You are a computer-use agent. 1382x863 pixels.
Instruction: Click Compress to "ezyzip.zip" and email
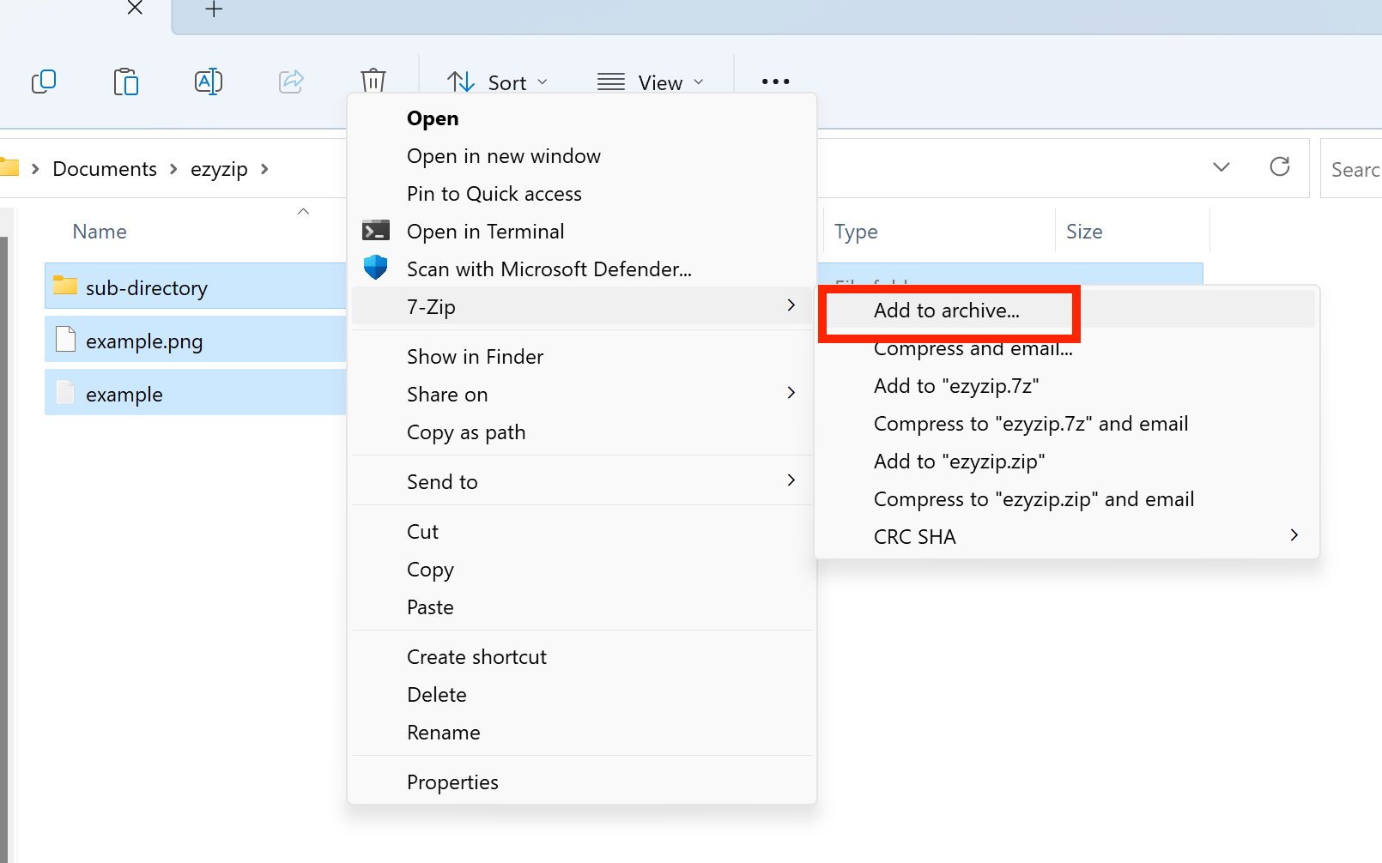[1033, 498]
